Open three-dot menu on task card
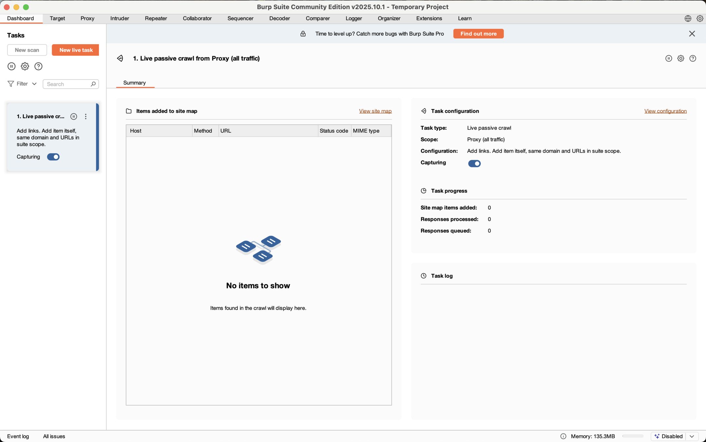 click(86, 117)
